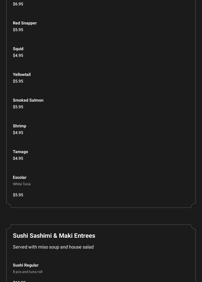Click the Yellowtail $5.95 price
Image resolution: width=202 pixels, height=282 pixels.
[x=18, y=81]
